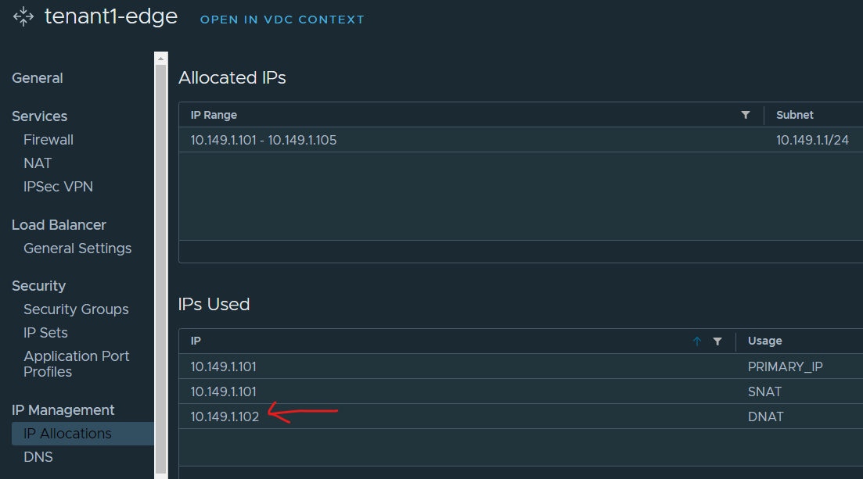Open the General section

tap(38, 78)
